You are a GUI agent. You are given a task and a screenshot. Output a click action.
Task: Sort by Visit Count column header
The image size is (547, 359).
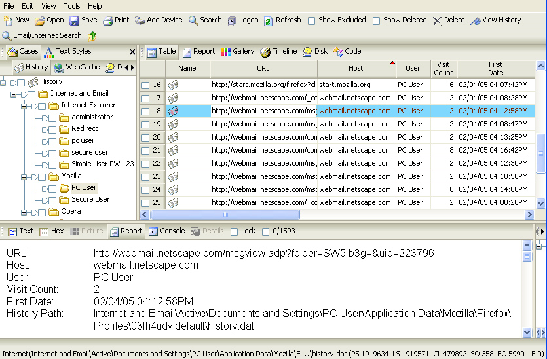coord(443,68)
